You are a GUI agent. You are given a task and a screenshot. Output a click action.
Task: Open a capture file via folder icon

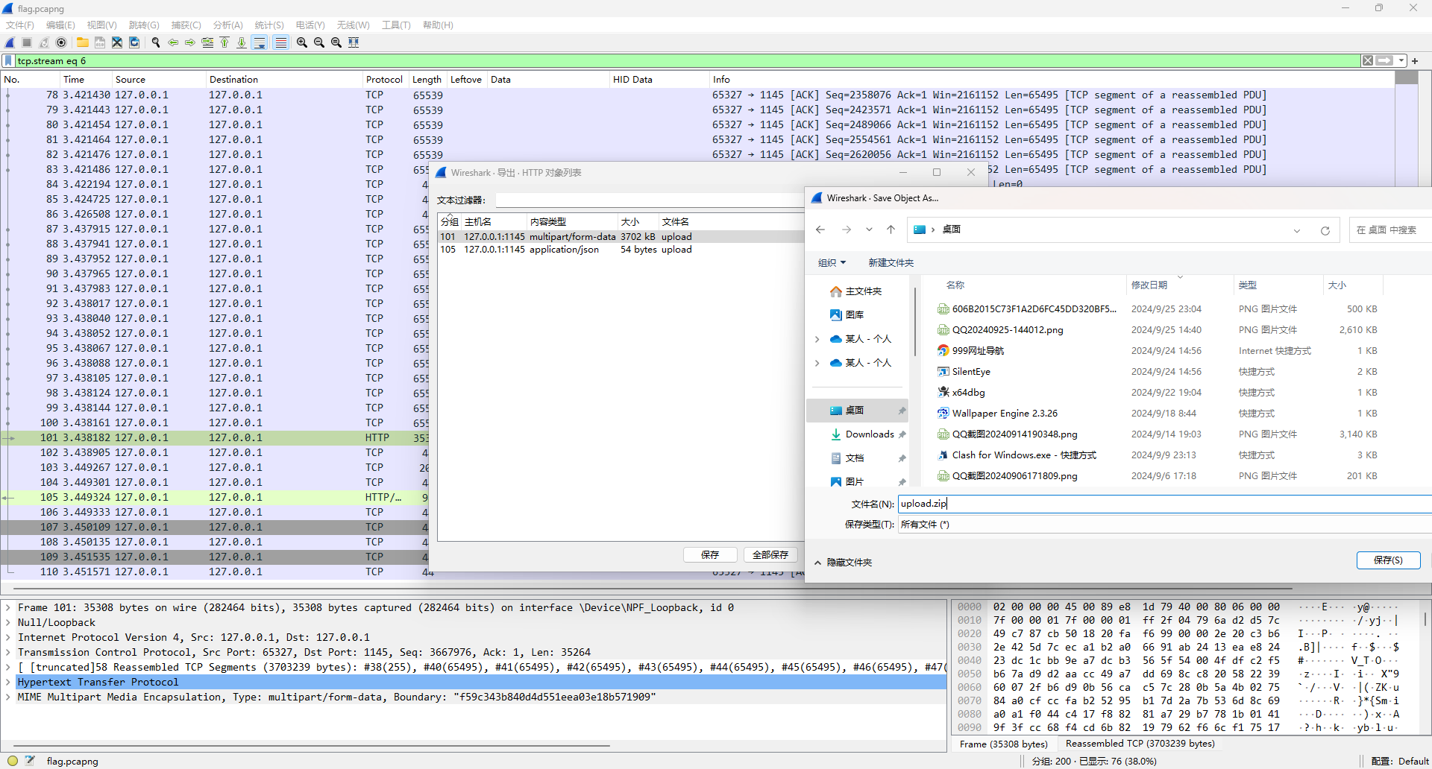(x=82, y=42)
